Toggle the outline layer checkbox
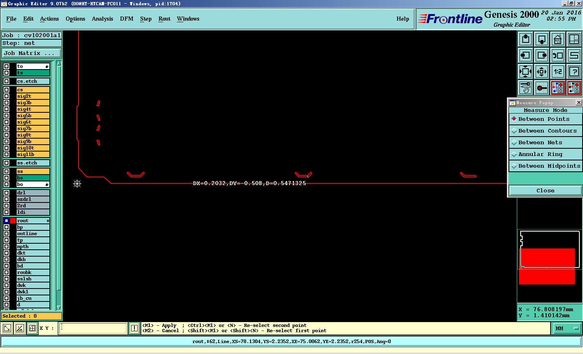Viewport: 583px width, 354px height. tap(6, 234)
